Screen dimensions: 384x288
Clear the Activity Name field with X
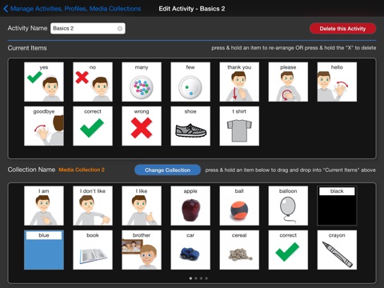point(120,28)
